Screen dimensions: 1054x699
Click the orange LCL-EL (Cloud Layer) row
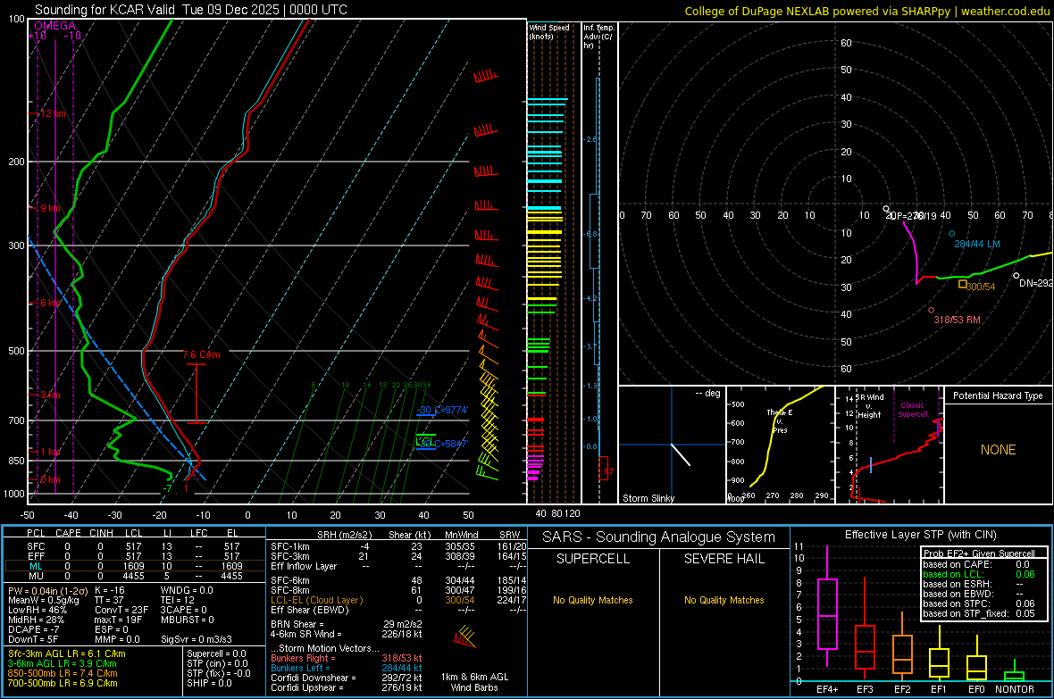click(x=398, y=600)
